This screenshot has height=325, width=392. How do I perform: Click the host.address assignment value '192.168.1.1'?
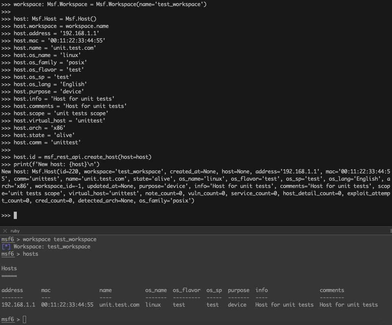80,33
